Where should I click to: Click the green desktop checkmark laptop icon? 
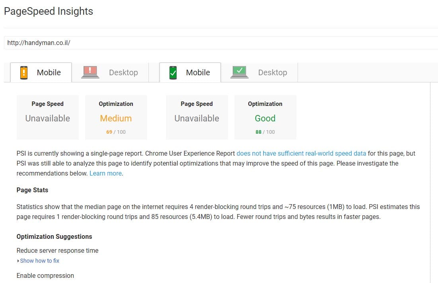(239, 72)
